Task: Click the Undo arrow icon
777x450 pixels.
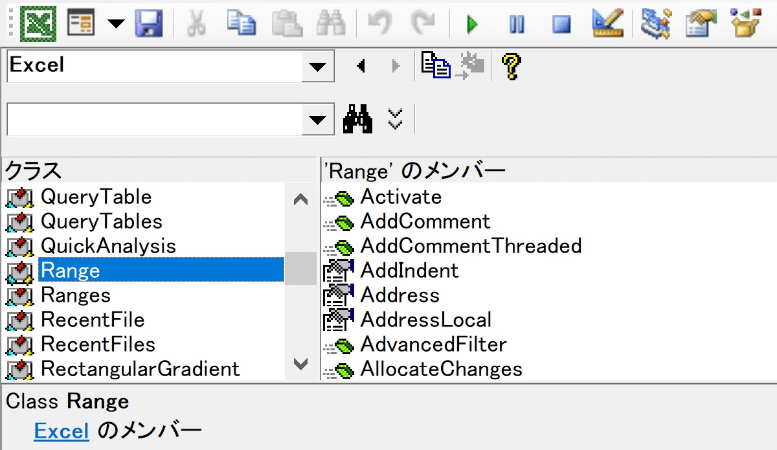Action: [x=379, y=24]
